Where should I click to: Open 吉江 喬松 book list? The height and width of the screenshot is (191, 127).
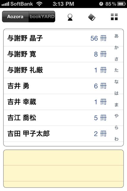point(57,118)
